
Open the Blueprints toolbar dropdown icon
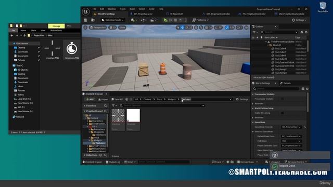click(144, 20)
